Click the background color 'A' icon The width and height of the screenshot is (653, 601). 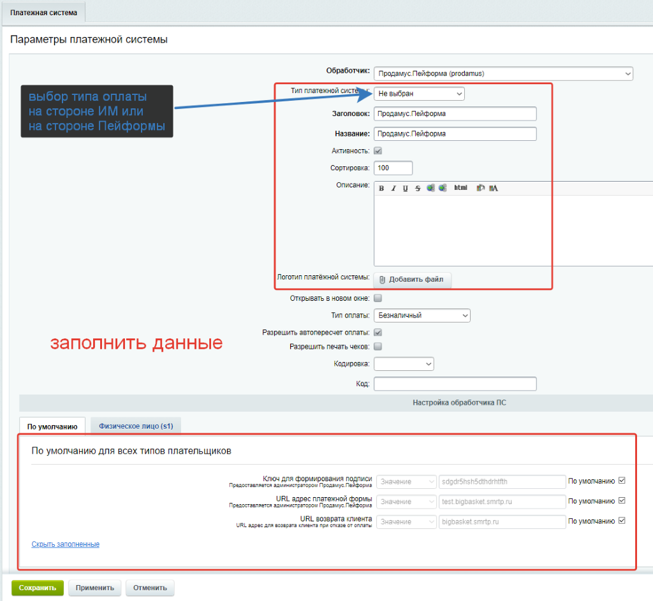click(x=494, y=188)
